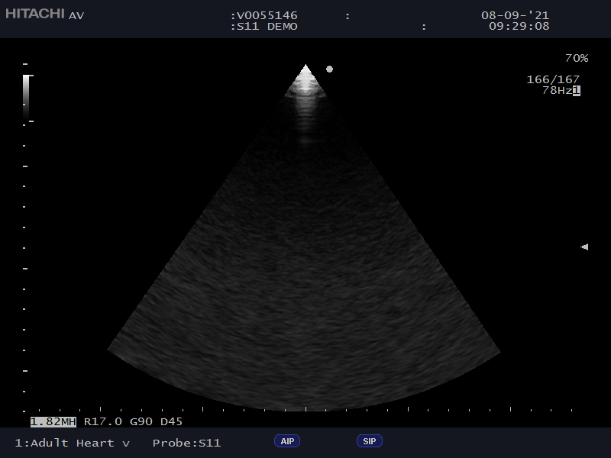The height and width of the screenshot is (458, 611).
Task: Open the Adult Heart preset dropdown
Action: (73, 443)
